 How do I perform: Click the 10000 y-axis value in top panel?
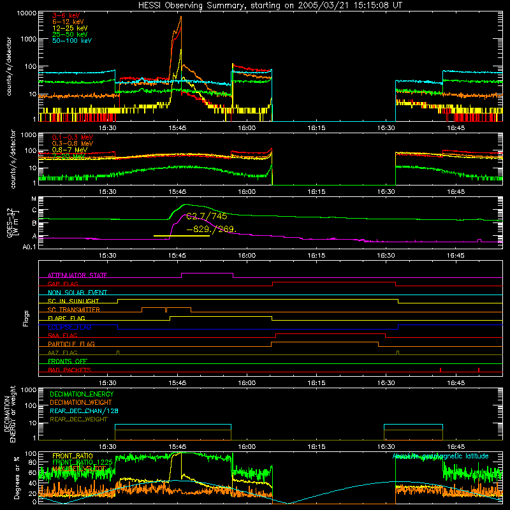(27, 13)
